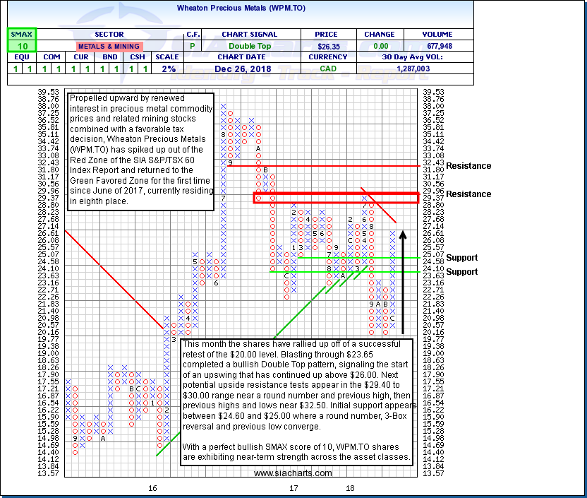The image size is (587, 498).
Task: Click the SMAX score value 10
Action: tap(22, 46)
